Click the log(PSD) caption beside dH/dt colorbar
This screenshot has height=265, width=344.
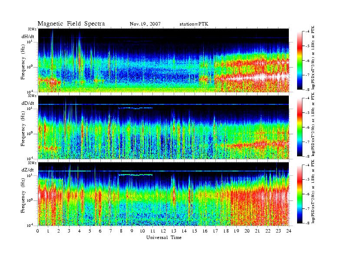[313, 58]
